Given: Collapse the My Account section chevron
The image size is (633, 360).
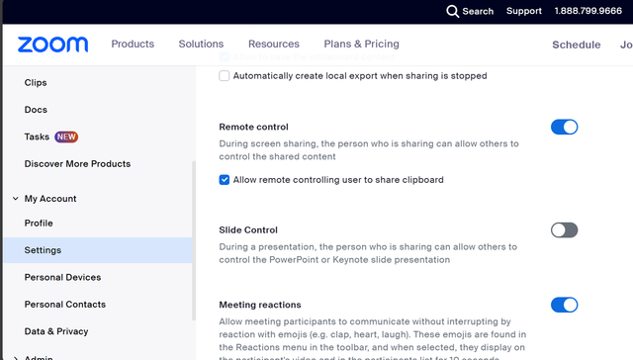Looking at the screenshot, I should [x=16, y=199].
